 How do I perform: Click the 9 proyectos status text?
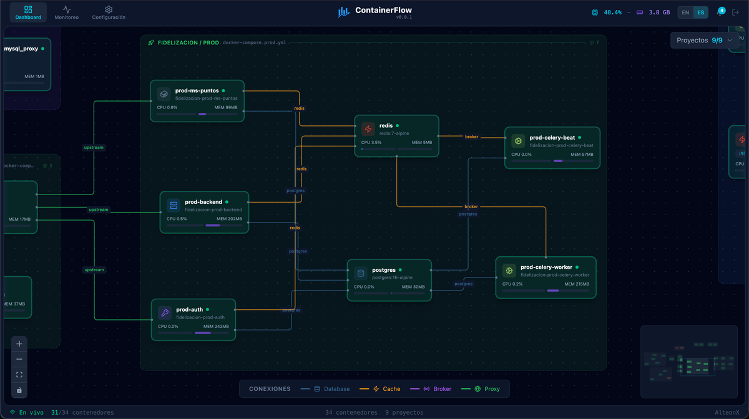tap(404, 412)
